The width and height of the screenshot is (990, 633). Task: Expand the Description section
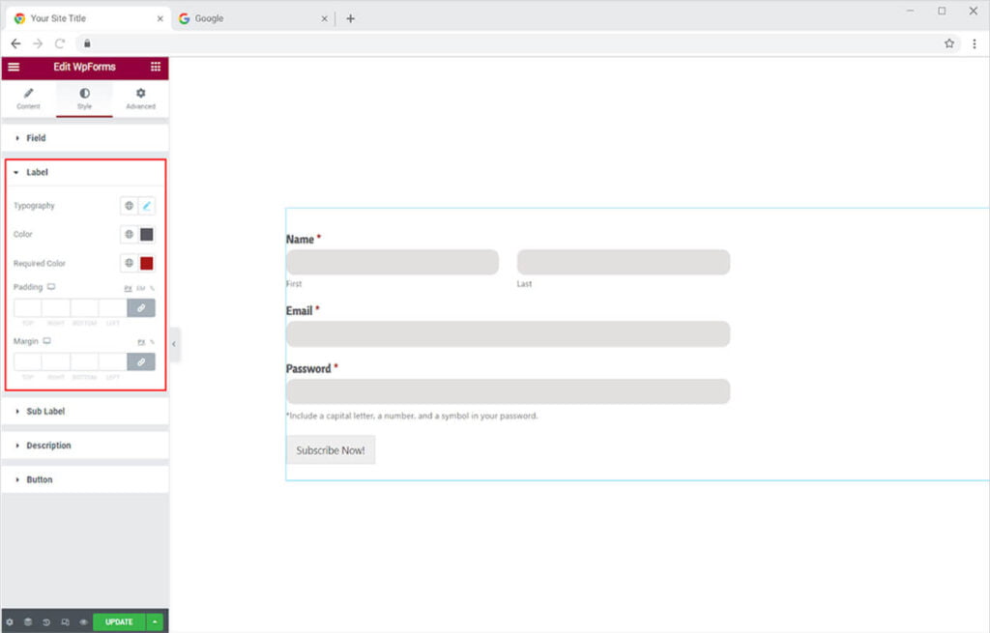[48, 446]
